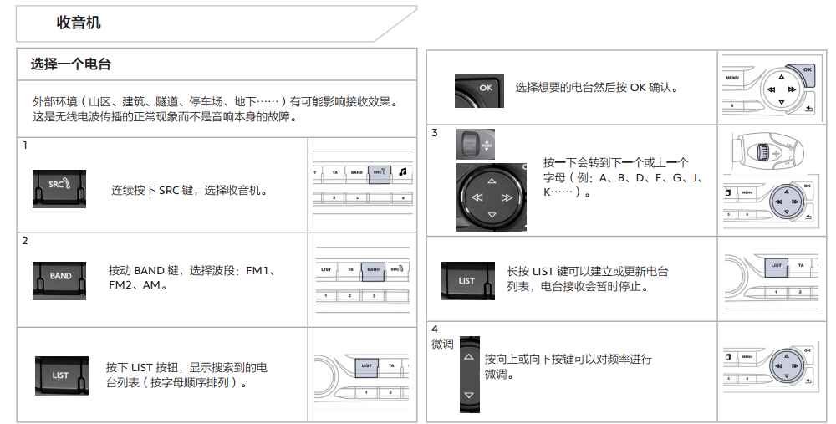The height and width of the screenshot is (424, 836).
Task: Click the LIST photo beside long-press instructions
Action: click(x=467, y=280)
